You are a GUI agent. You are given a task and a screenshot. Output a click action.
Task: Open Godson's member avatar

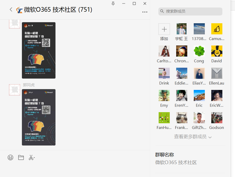click(217, 118)
